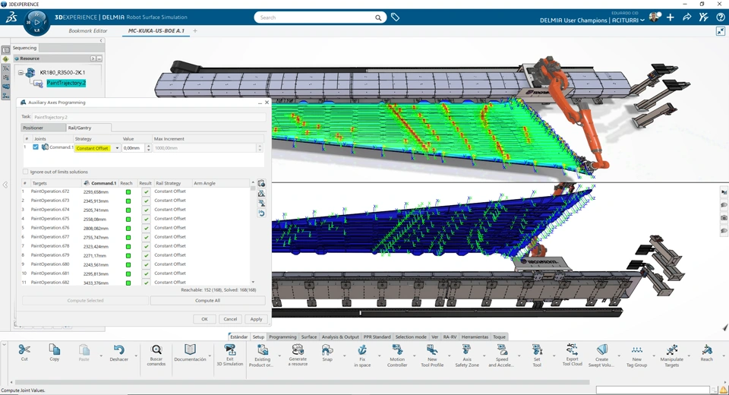
Task: Click the 3DS logo icon
Action: click(x=11, y=17)
